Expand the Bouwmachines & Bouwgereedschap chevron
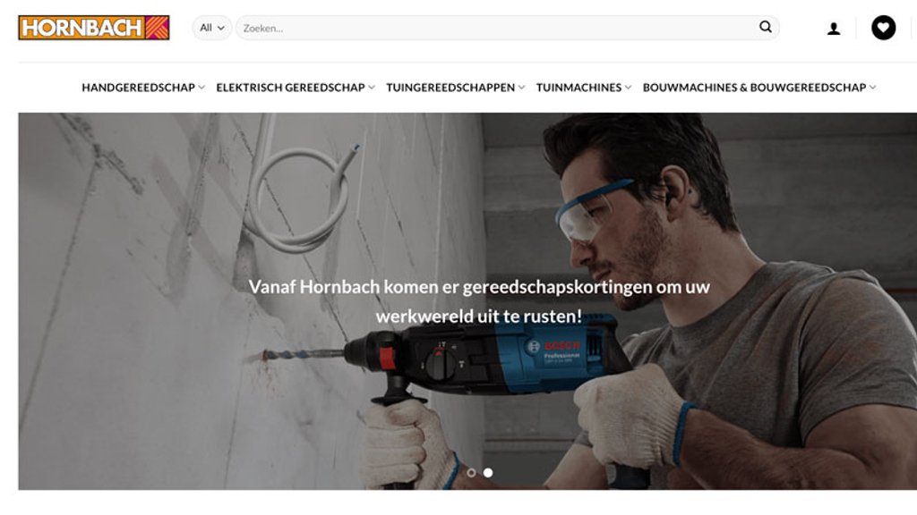Viewport: 917px width, 515px height. (872, 88)
